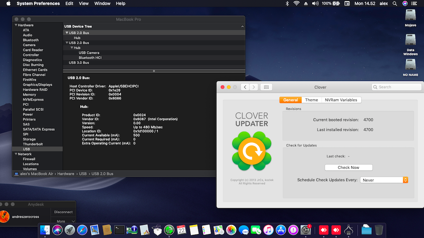This screenshot has width=424, height=238.
Task: Open the Mojave drive on desktop
Action: (410, 18)
